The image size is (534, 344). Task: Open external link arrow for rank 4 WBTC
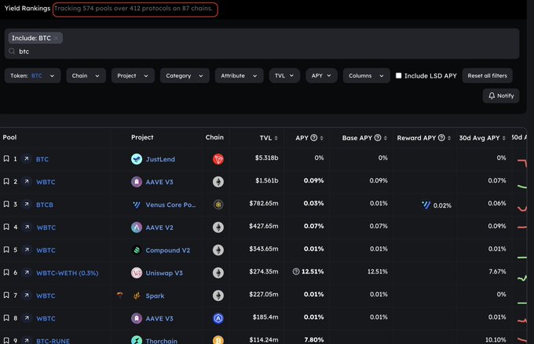27,227
